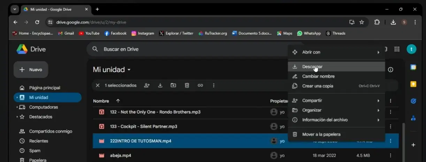Click the move-to-folder icon in selection toolbar

point(173,85)
